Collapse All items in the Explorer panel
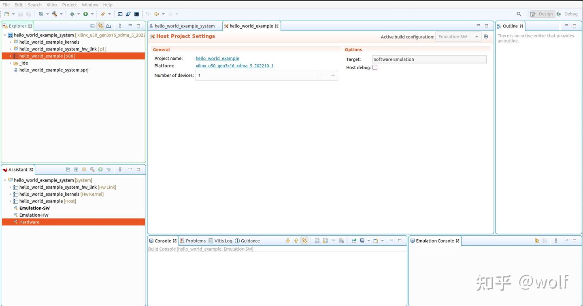The height and width of the screenshot is (306, 583). coord(92,25)
